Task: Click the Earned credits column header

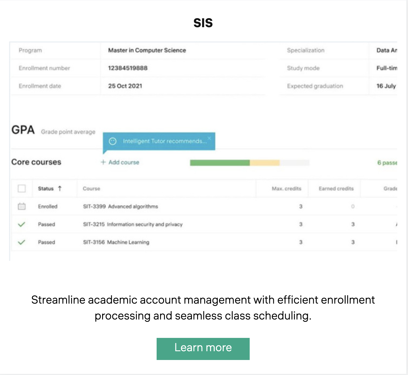Action: pos(336,189)
